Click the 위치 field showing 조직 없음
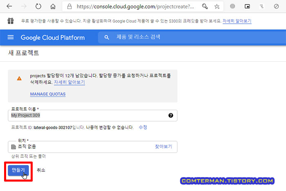 (x=93, y=147)
